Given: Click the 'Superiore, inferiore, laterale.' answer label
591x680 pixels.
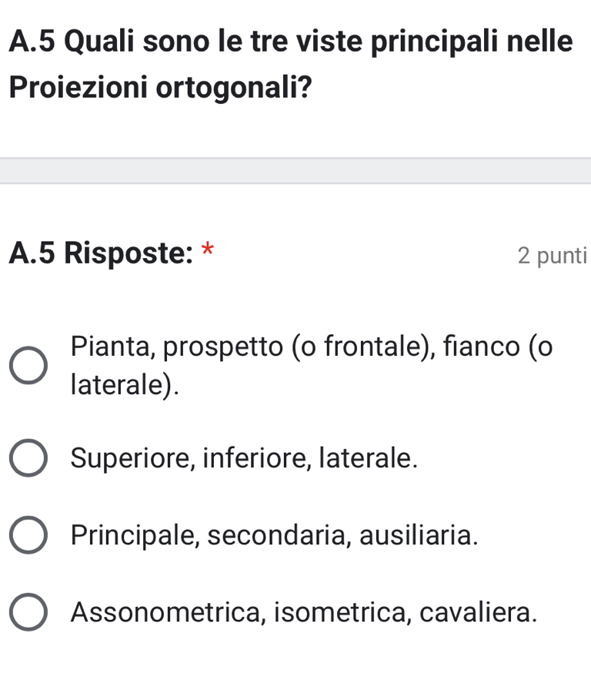Looking at the screenshot, I should (245, 458).
